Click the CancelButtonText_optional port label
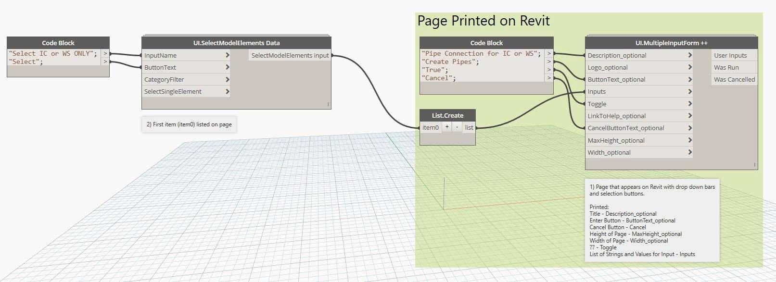776x282 pixels. (x=626, y=128)
